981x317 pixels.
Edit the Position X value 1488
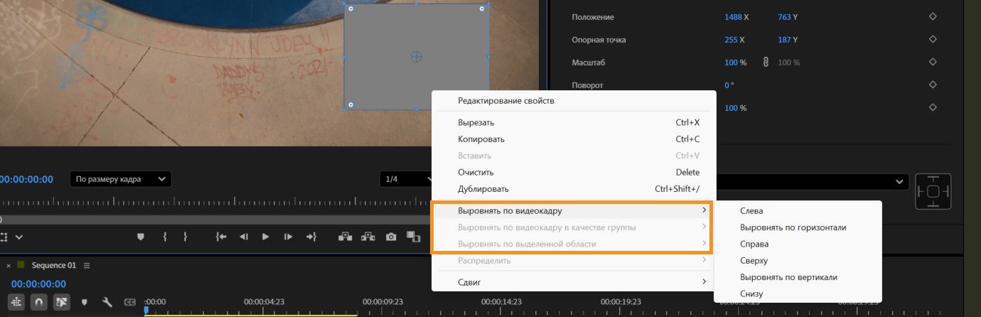point(733,17)
